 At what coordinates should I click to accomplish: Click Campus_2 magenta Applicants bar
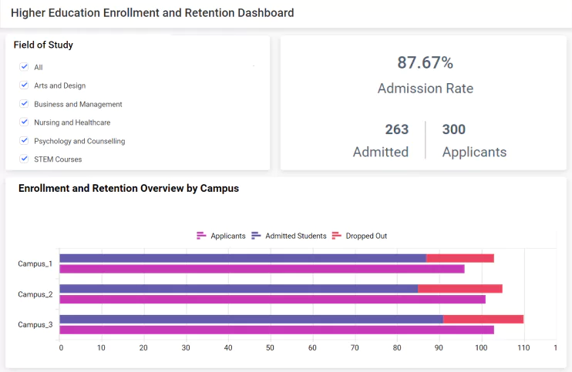tap(272, 300)
